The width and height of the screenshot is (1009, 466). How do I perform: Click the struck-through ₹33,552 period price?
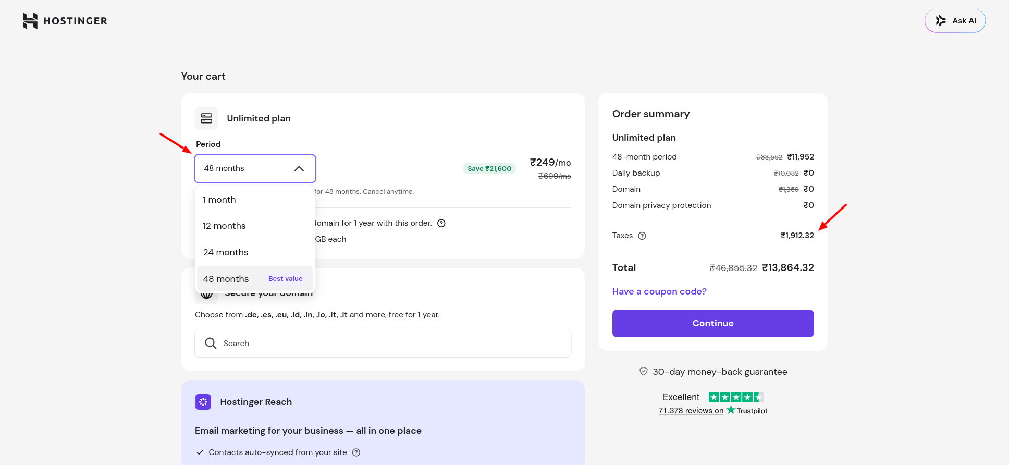tap(769, 157)
